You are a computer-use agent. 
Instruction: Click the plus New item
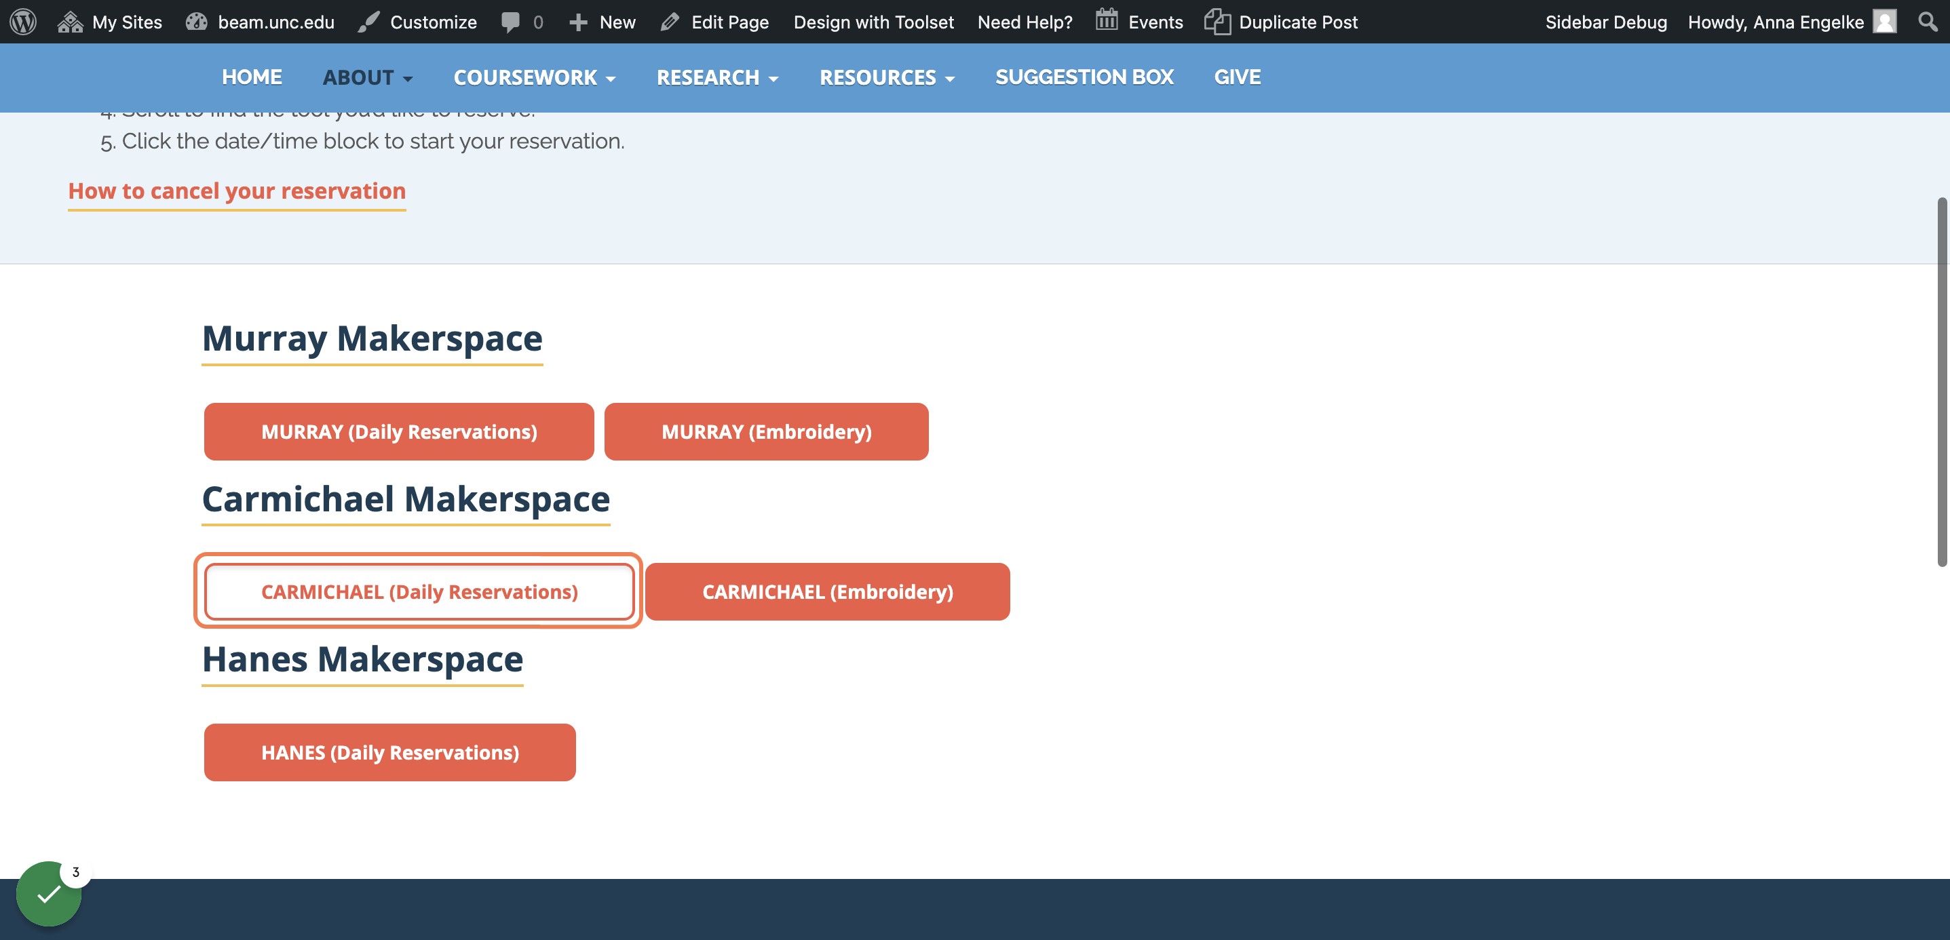603,22
